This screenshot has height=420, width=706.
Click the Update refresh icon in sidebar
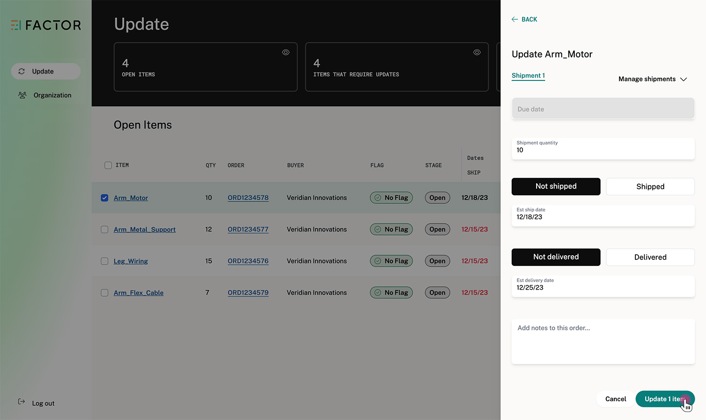coord(22,72)
